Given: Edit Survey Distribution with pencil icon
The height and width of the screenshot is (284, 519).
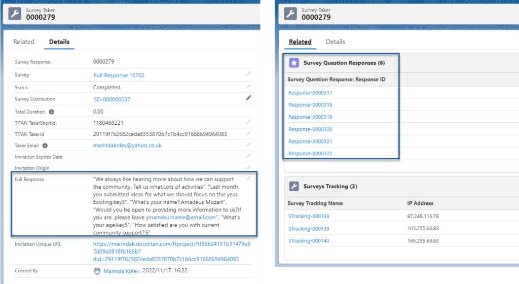Looking at the screenshot, I should coord(248,98).
